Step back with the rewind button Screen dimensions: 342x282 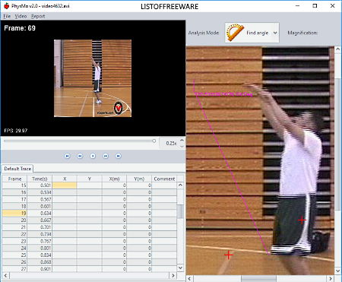point(80,156)
